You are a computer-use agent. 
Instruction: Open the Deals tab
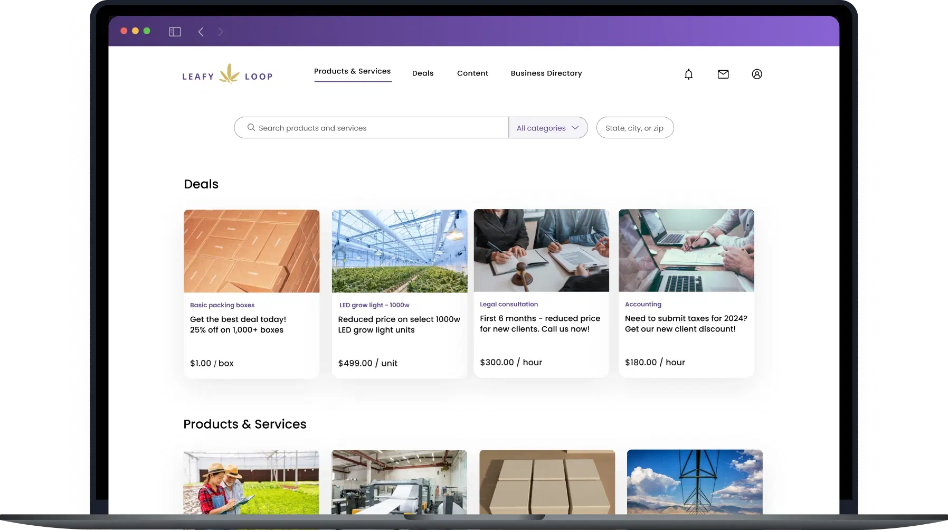pyautogui.click(x=422, y=73)
